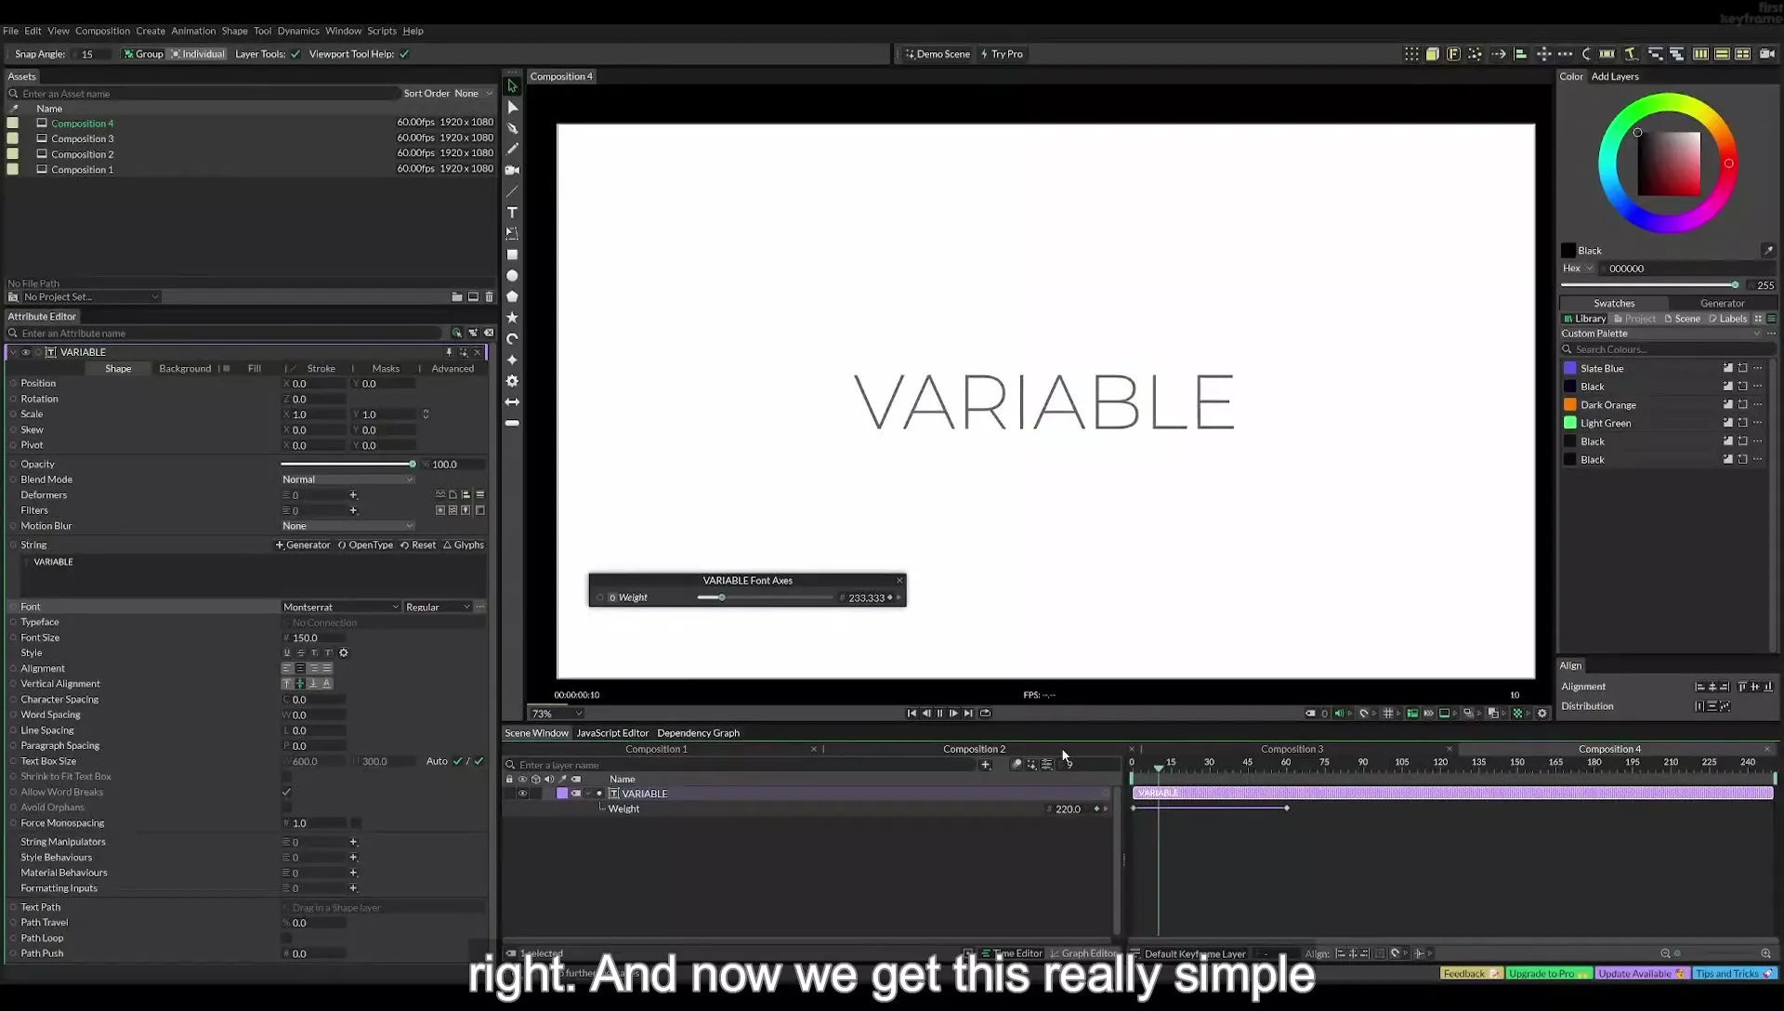Switch to Stroke tab in Attribute Editor
Image resolution: width=1784 pixels, height=1011 pixels.
click(x=321, y=369)
